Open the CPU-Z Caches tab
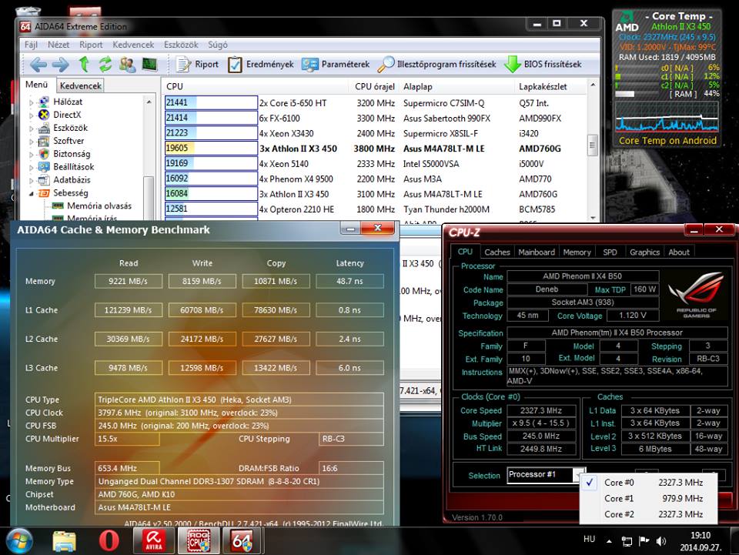The image size is (739, 555). click(497, 252)
